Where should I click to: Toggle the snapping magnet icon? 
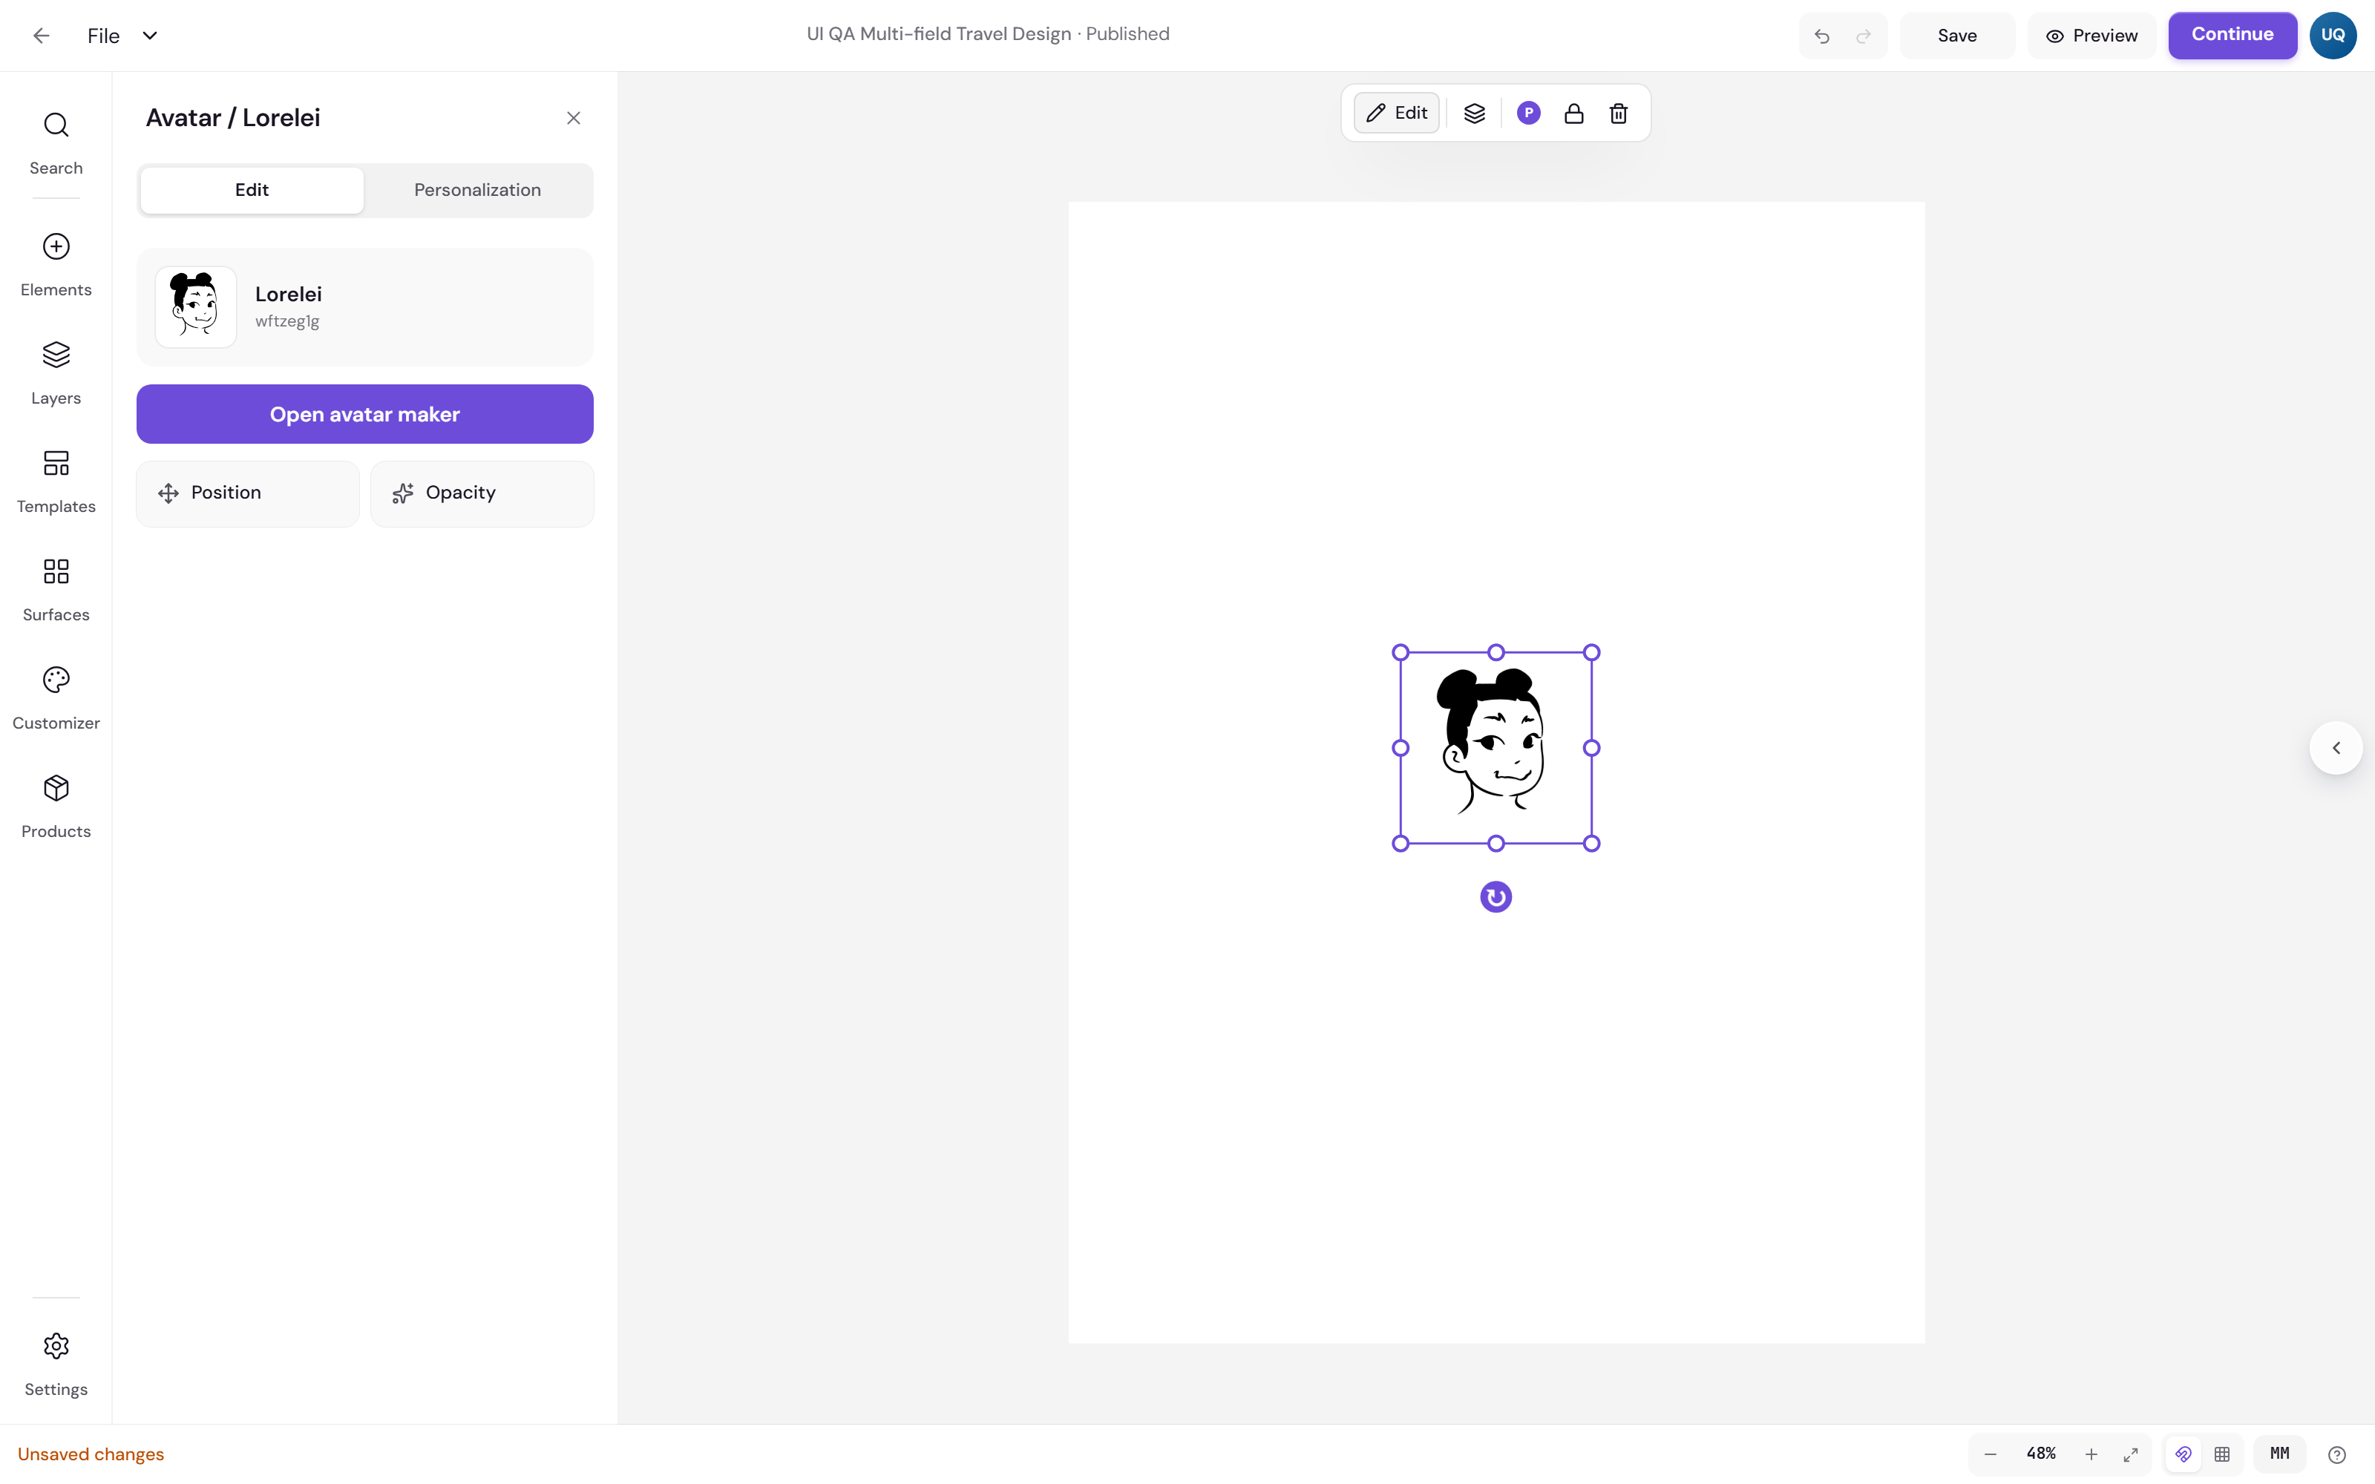click(2184, 1454)
